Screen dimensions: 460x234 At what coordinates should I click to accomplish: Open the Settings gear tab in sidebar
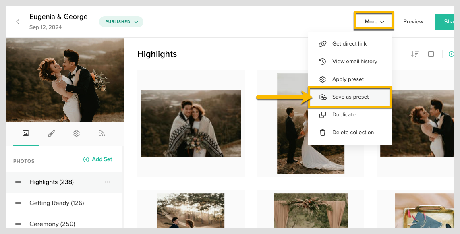click(77, 133)
